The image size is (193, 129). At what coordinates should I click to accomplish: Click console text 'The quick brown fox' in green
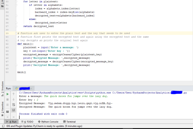[58, 96]
